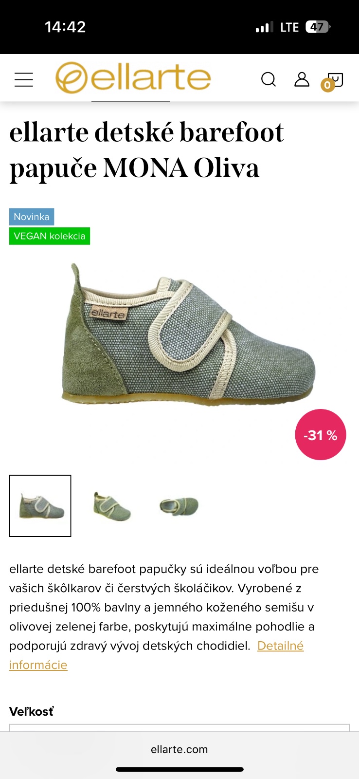Tap the VEGAN kolekcia label

point(50,236)
